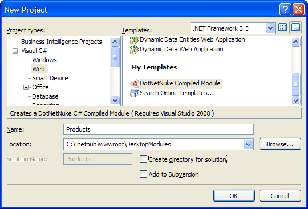Viewport: 308px width, 209px height.
Task: Choose Dynamic Data Entities Web Application template
Action: (192, 40)
